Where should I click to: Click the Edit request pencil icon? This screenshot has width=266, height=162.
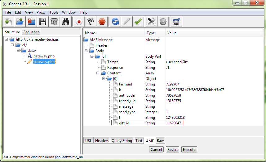pos(127,22)
